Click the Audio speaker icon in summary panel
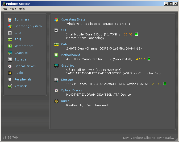179x142 pixels. tap(56, 101)
